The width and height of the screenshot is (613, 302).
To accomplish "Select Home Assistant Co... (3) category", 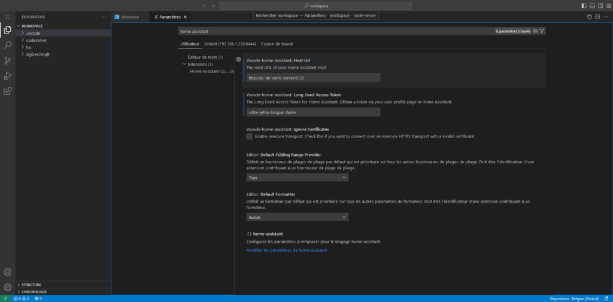I will pos(213,72).
